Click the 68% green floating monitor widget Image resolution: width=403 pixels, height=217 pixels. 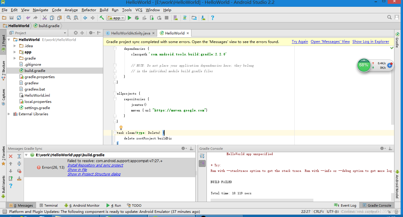tap(364, 65)
